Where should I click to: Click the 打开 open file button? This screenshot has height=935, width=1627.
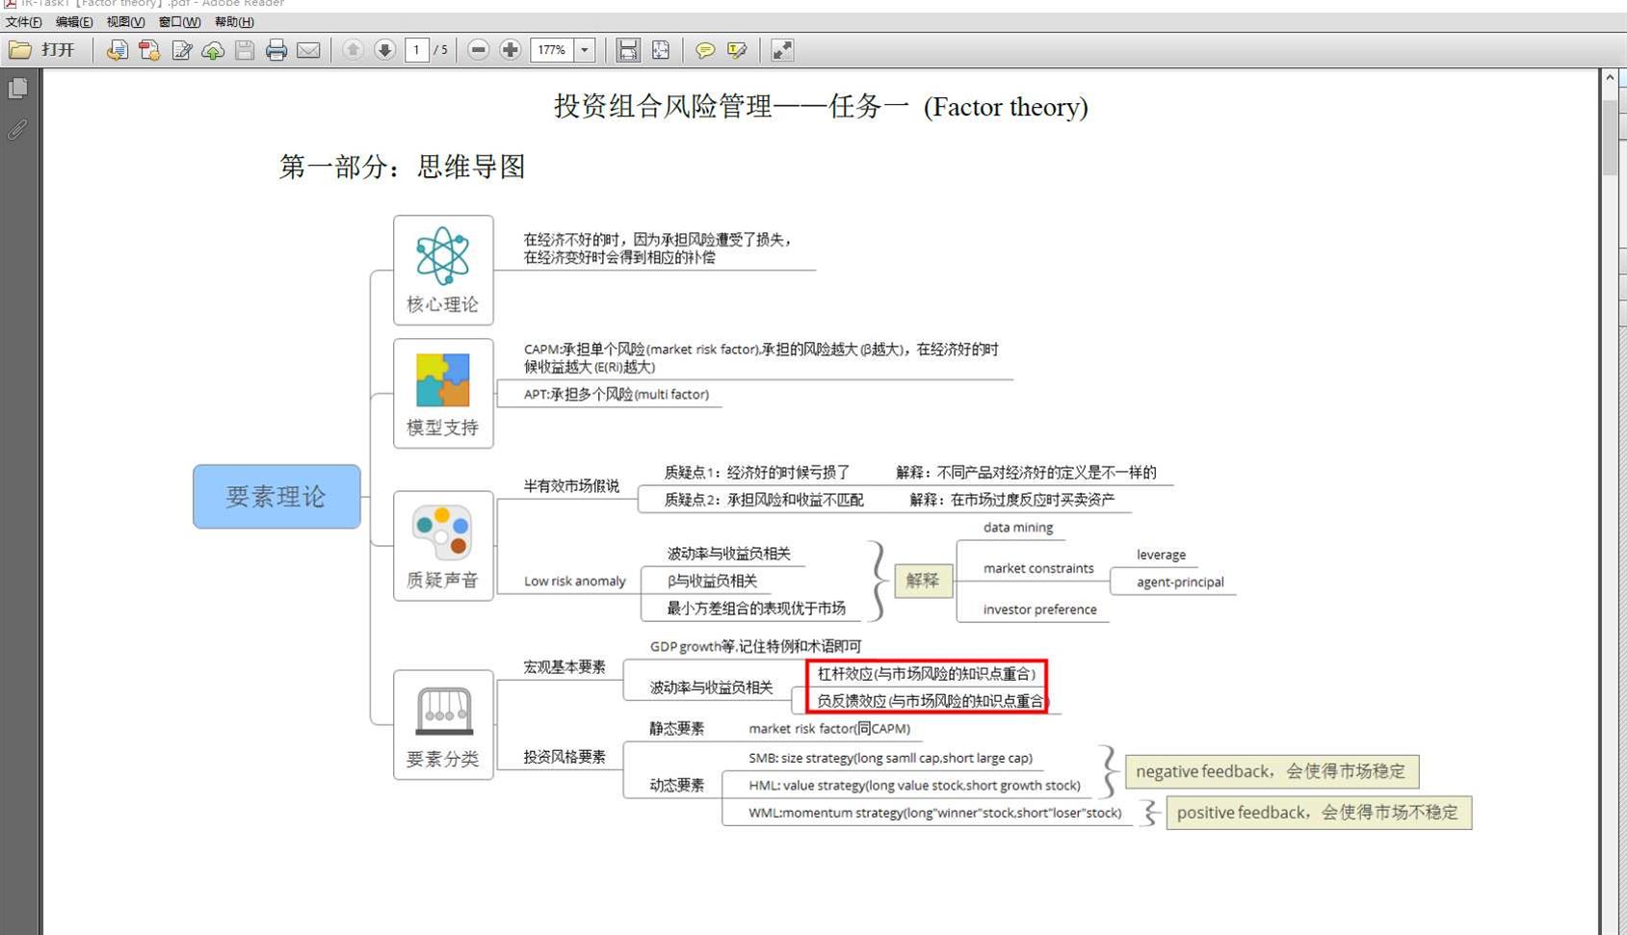(x=42, y=50)
